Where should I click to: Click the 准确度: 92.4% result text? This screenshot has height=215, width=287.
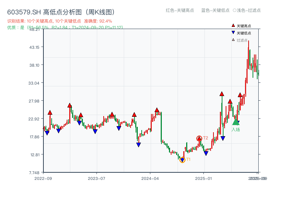[x=99, y=21]
